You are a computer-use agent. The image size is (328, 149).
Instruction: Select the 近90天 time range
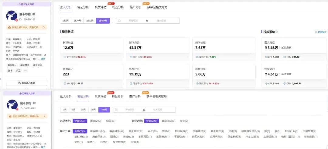[90, 21]
